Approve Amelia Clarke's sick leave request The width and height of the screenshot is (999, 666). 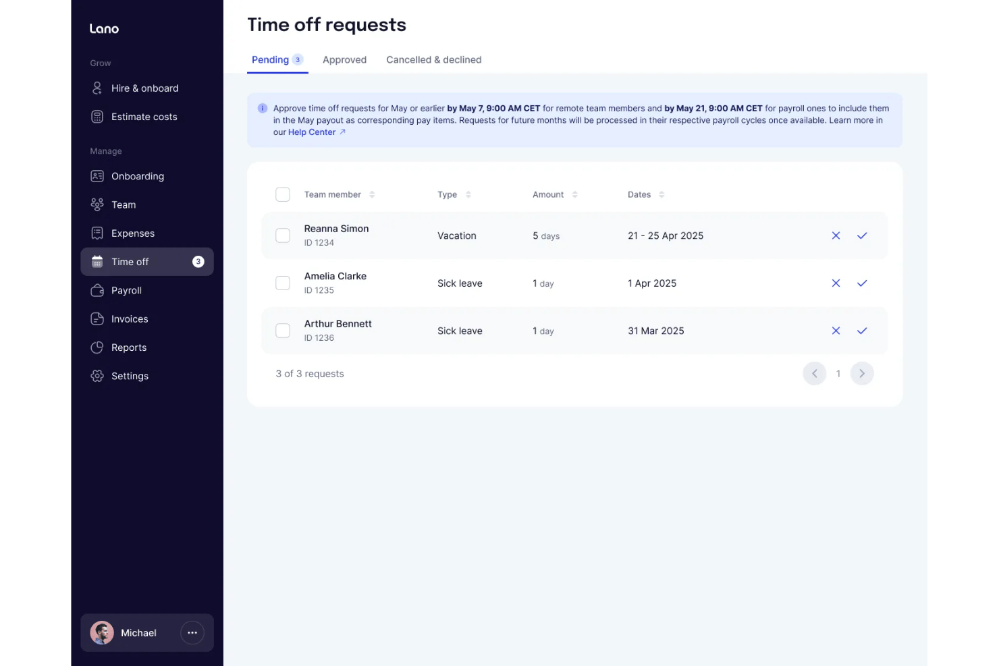(862, 283)
